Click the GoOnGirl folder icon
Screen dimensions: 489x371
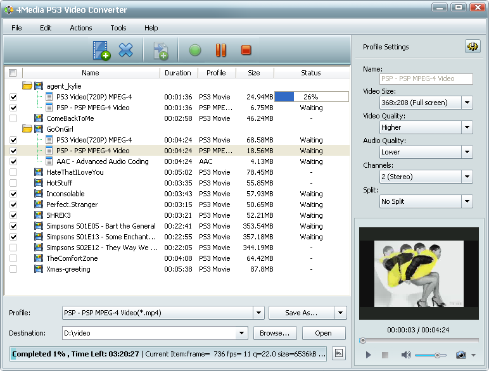[x=27, y=129]
